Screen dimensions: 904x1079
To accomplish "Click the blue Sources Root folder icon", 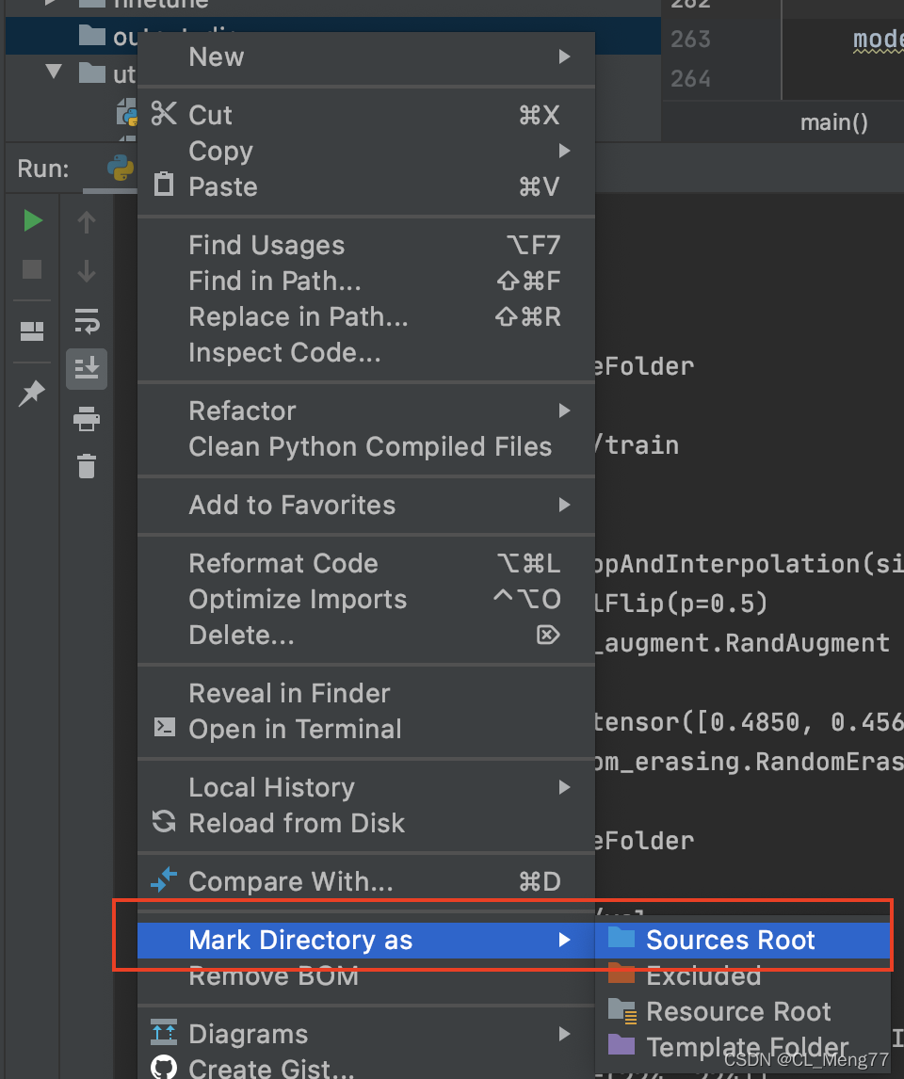I will click(621, 937).
